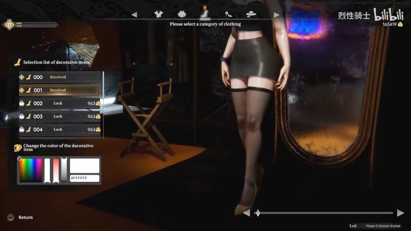Pick a color from rainbow spectrum square

click(31, 170)
